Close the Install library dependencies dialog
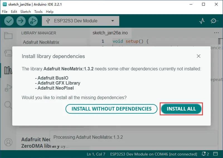Image resolution: width=223 pixels, height=158 pixels. click(x=198, y=56)
